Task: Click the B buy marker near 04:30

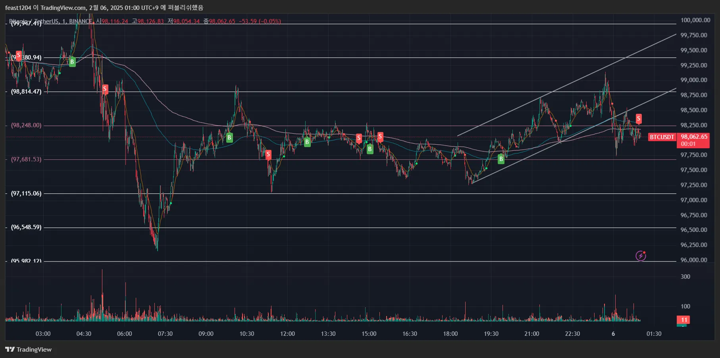Action: pos(72,62)
